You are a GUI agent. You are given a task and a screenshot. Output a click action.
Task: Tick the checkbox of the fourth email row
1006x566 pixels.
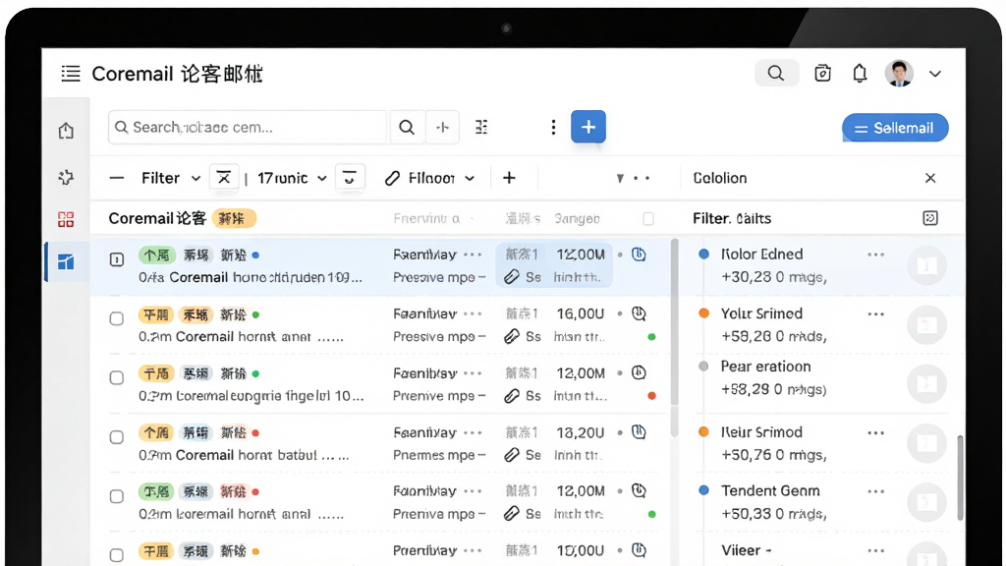(x=117, y=437)
